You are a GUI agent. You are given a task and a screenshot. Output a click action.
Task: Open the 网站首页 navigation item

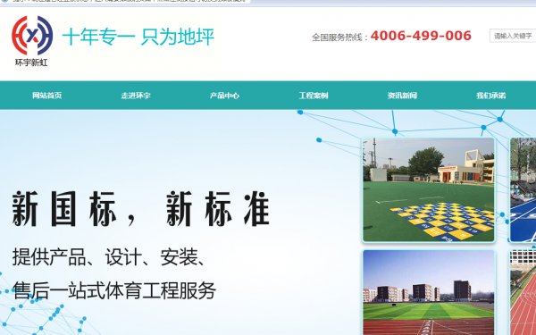pyautogui.click(x=46, y=96)
